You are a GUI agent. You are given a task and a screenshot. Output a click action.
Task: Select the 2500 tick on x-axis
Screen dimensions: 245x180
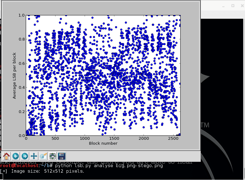click(x=173, y=139)
